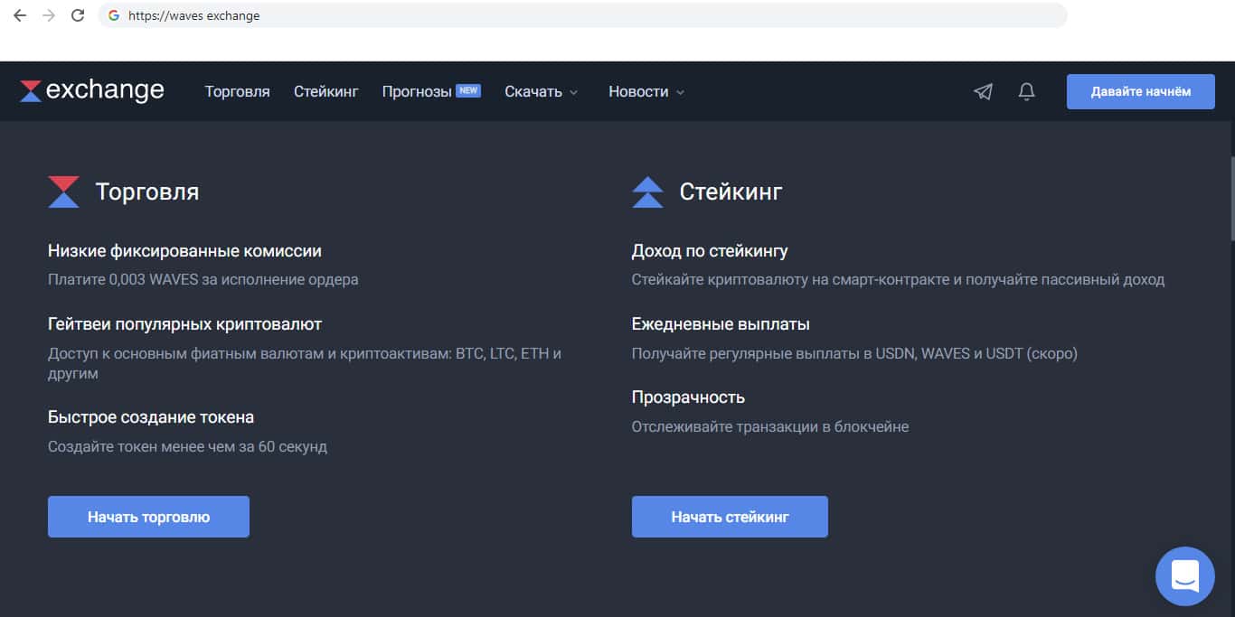Open the Стейкинг menu item
1235x617 pixels.
(x=325, y=91)
